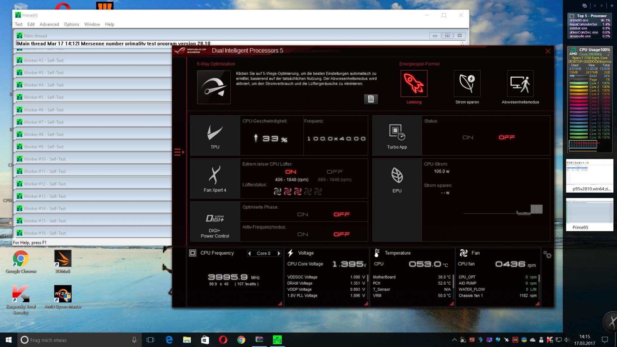The height and width of the screenshot is (347, 617).
Task: Expand the Fan panel corner arrow
Action: (x=538, y=304)
